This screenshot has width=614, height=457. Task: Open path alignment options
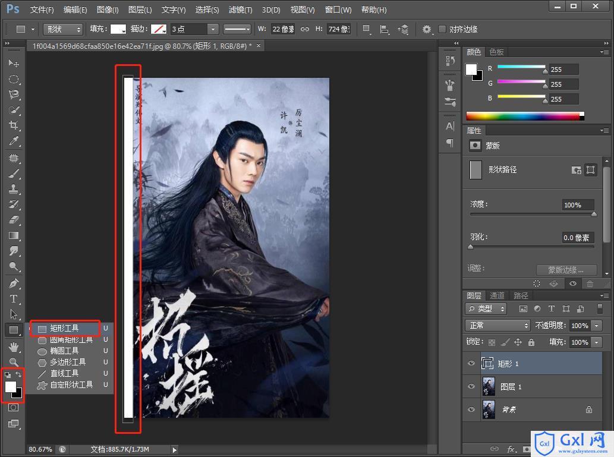385,29
